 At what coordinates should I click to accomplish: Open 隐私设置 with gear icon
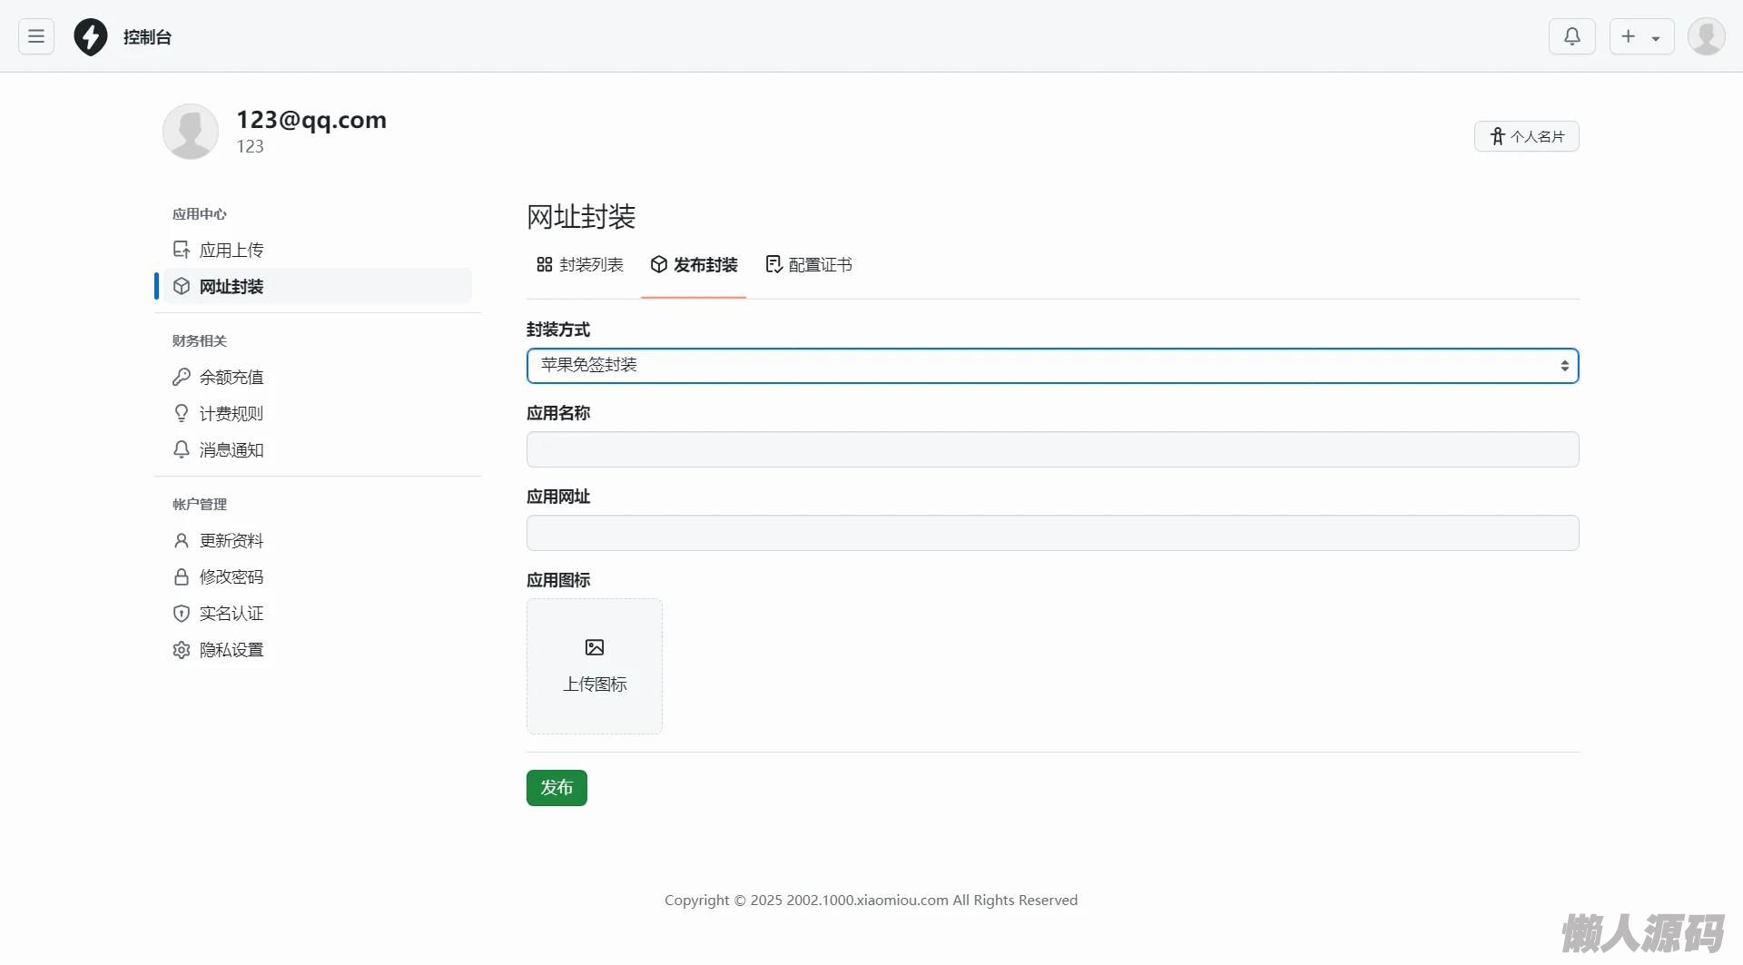point(231,650)
